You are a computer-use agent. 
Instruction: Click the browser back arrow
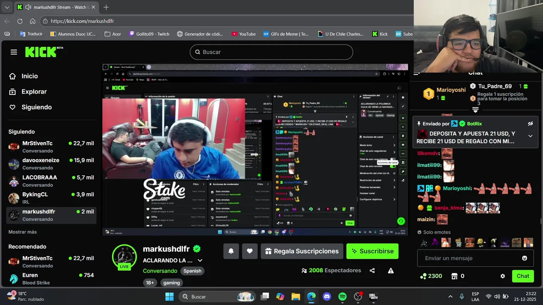tap(7, 21)
